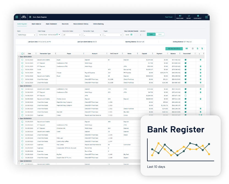229x184 pixels.
Task: Open the Reconcile Status dropdown
Action: coord(72,35)
